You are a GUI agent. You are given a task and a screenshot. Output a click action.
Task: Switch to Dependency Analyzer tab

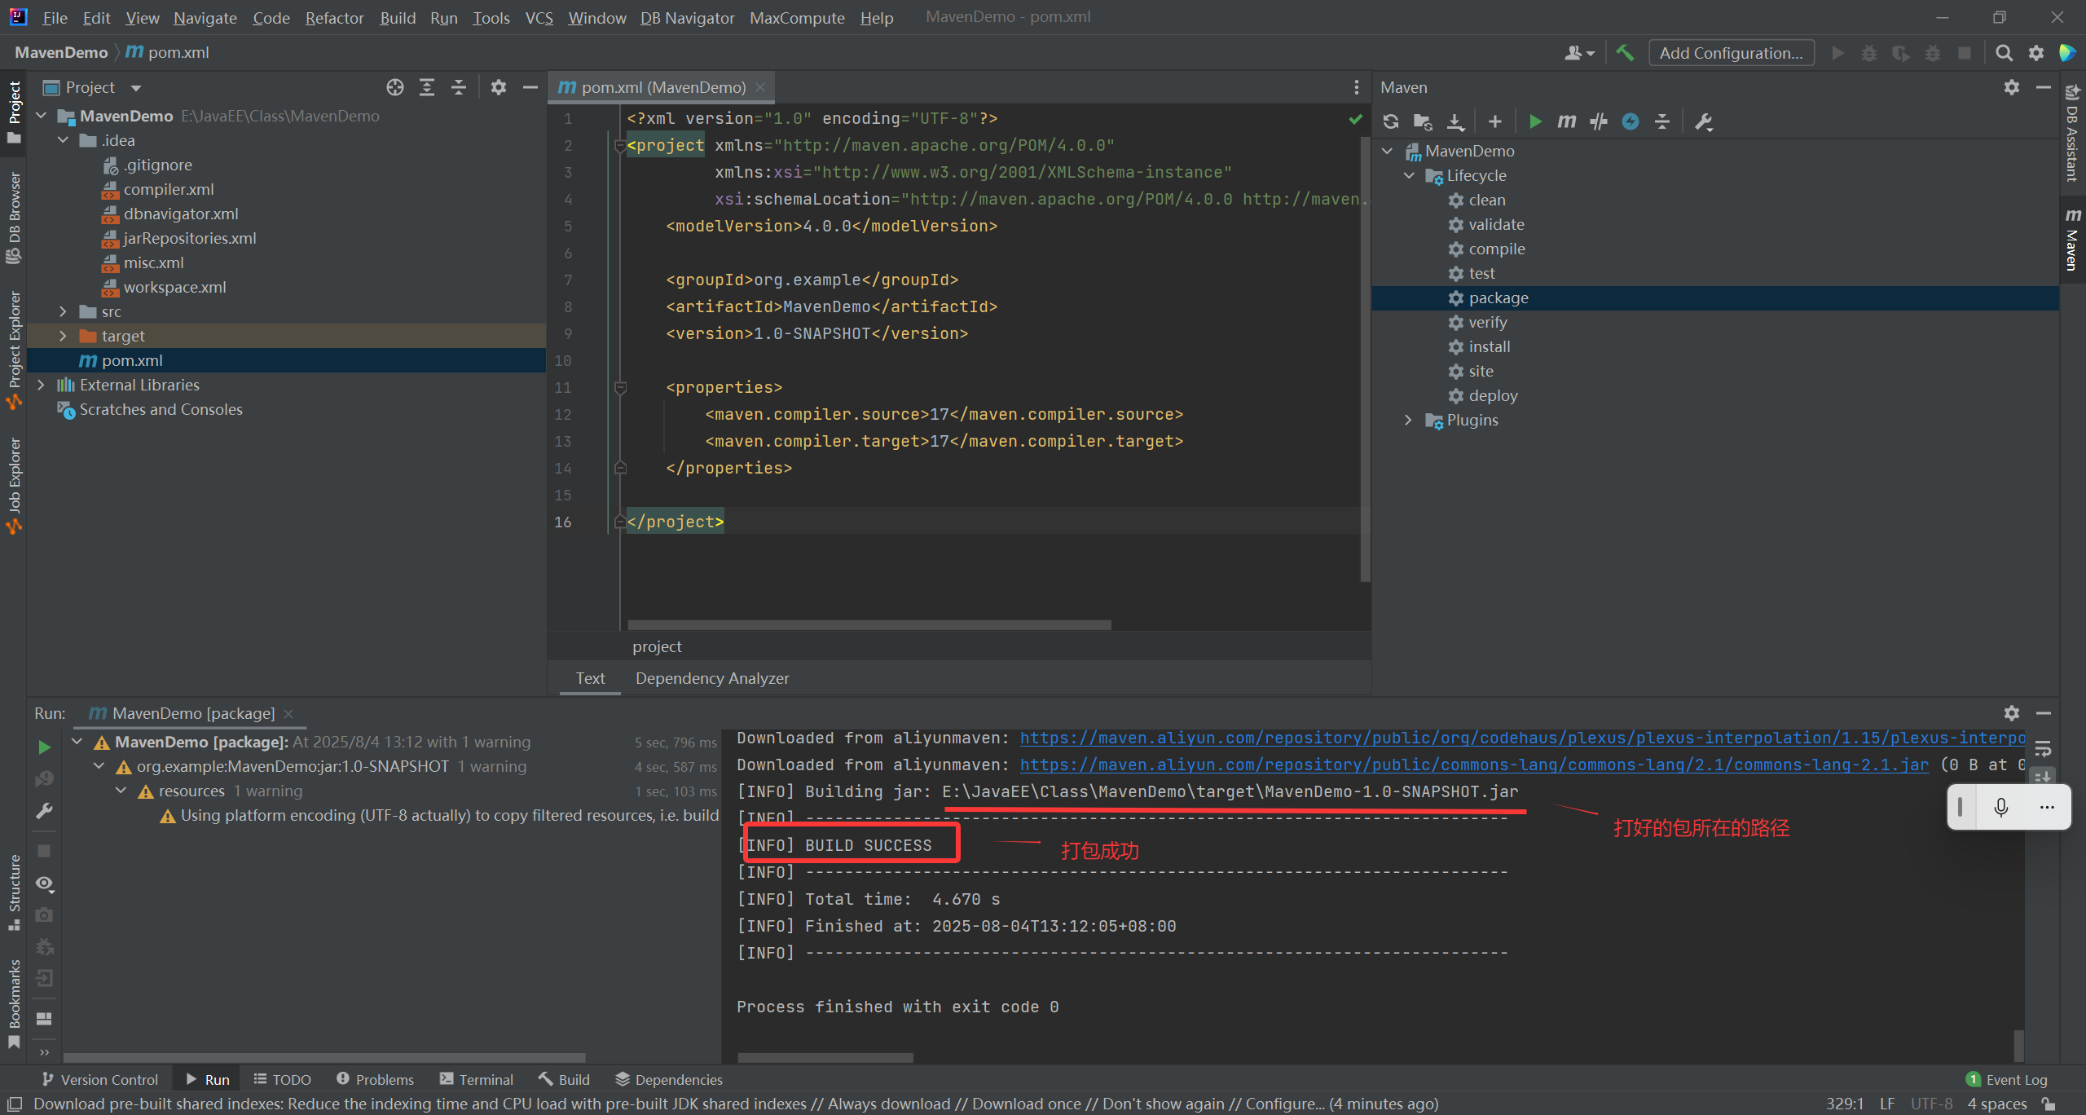coord(712,678)
